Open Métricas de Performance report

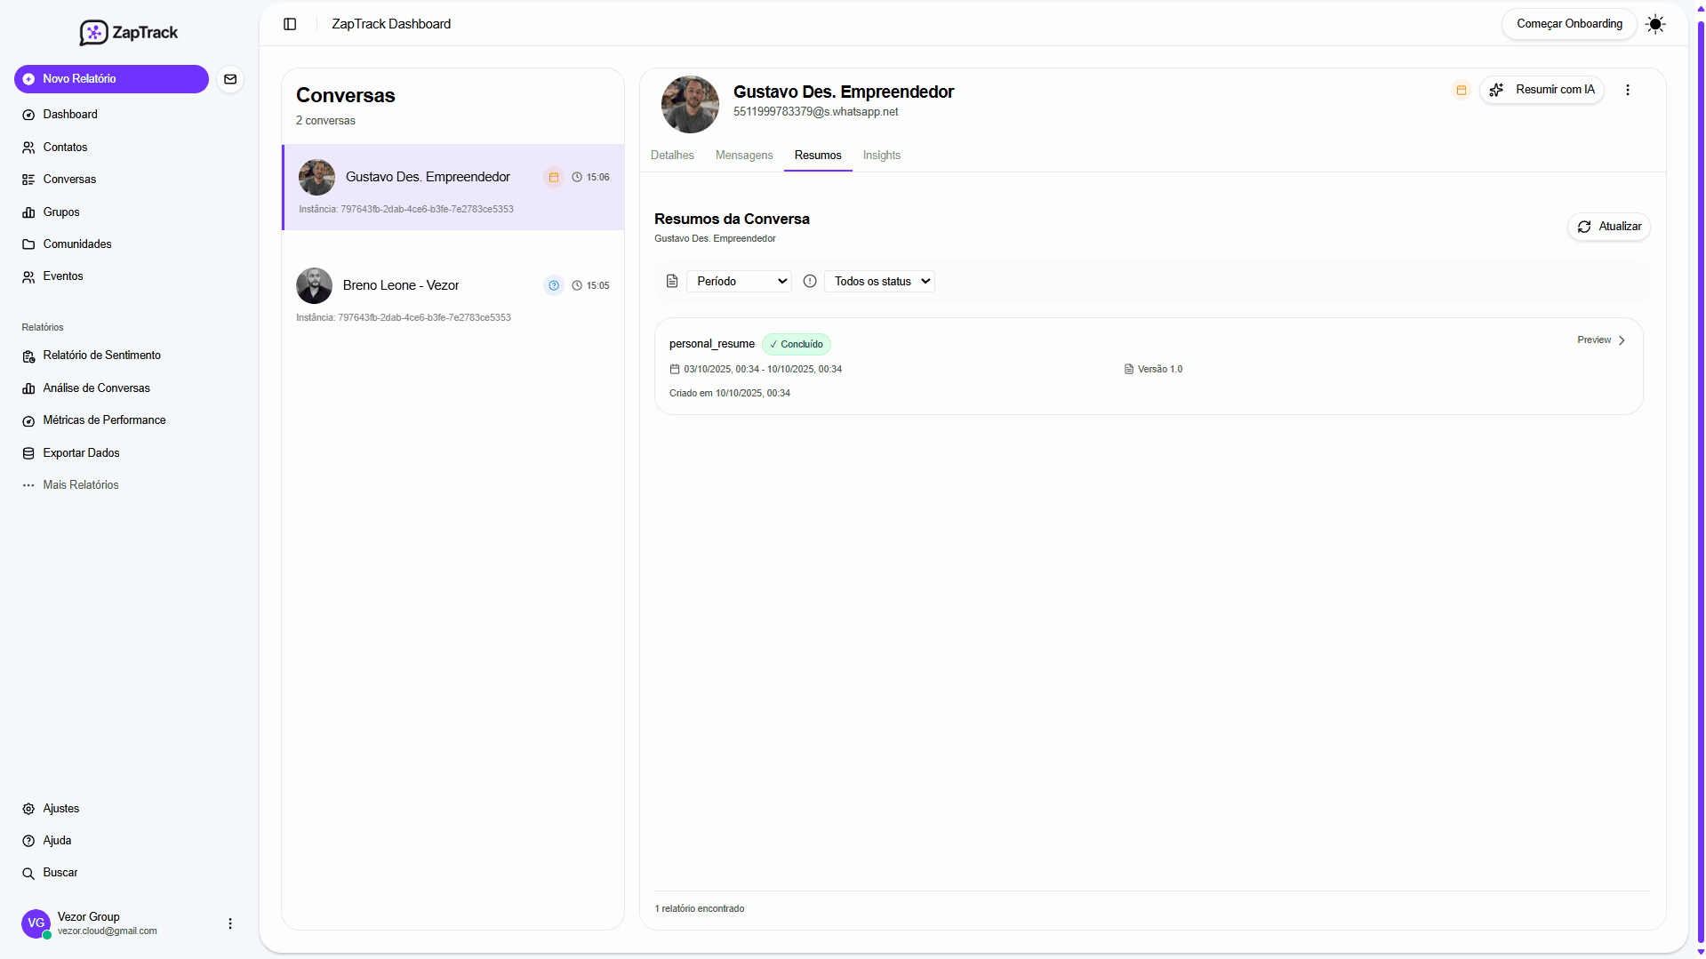pos(104,420)
